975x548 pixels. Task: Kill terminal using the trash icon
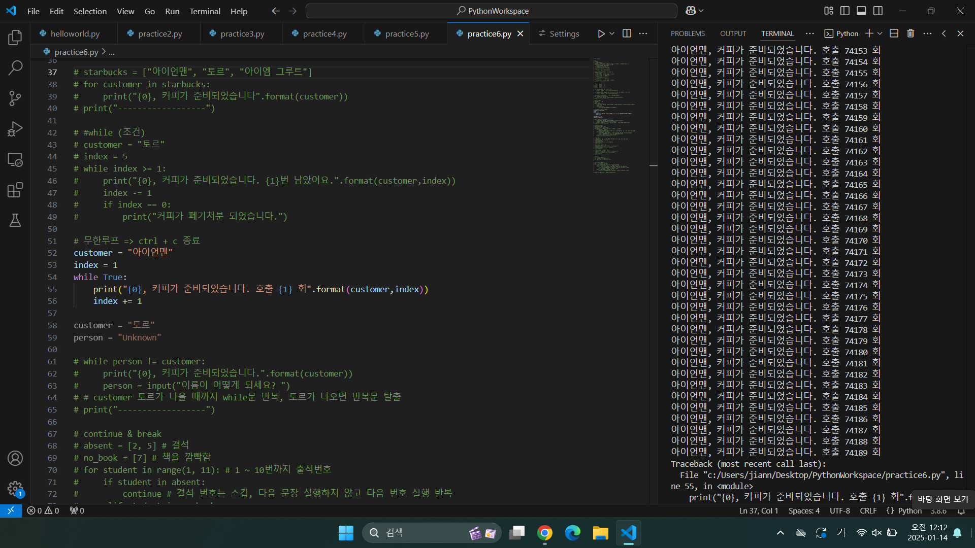[x=911, y=33]
